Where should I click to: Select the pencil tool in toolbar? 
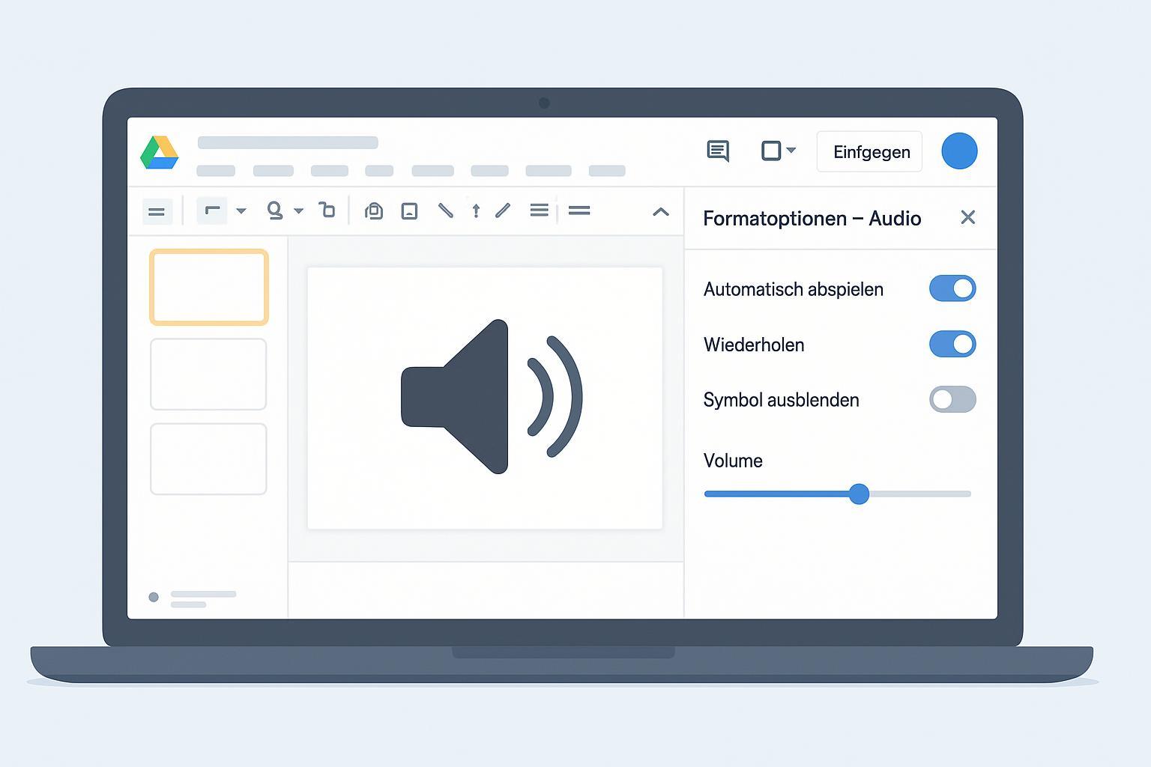tap(503, 211)
